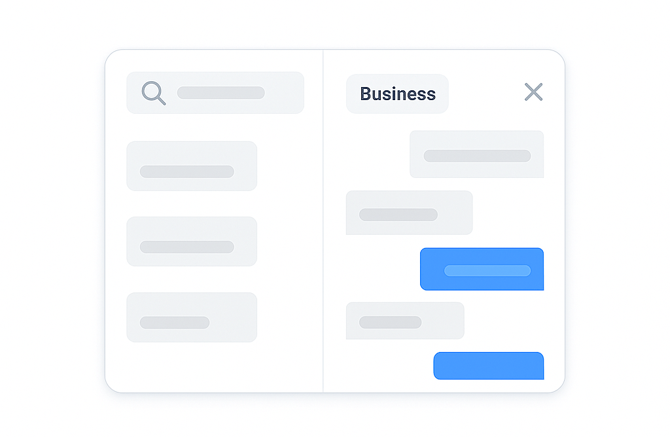Click the text placeholder inside the first list card
This screenshot has width=670, height=437.
click(186, 171)
